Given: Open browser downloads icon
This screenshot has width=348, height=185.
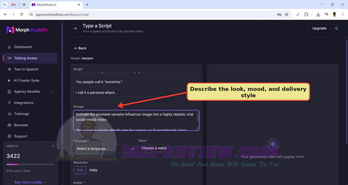Looking at the screenshot, I should (x=318, y=14).
